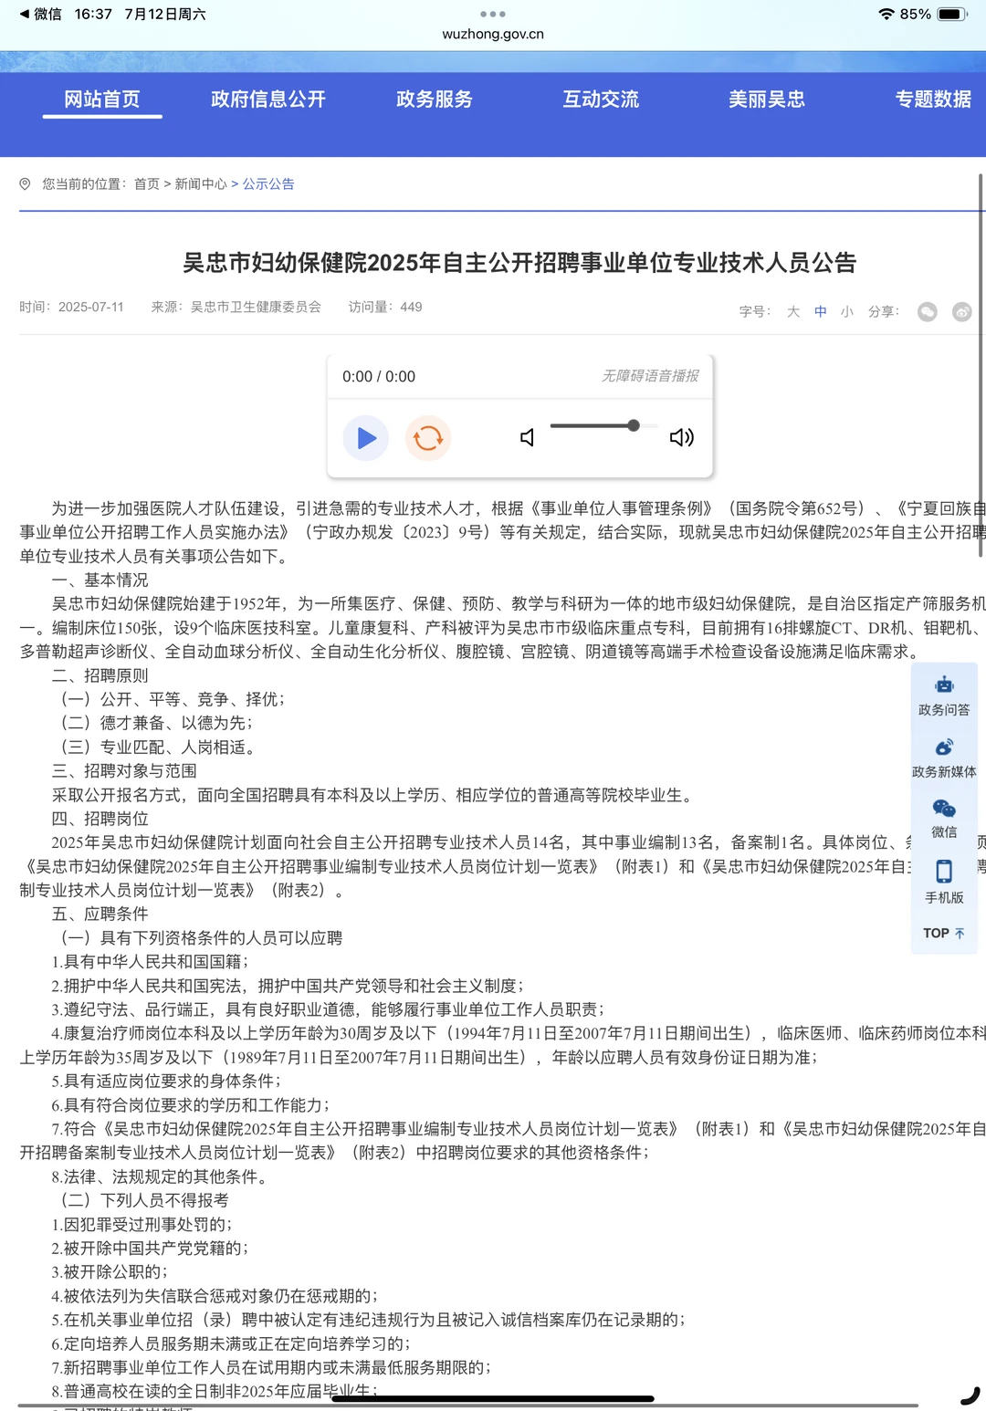Viewport: 986px width, 1411px height.
Task: Play the 无障碍语音播报 audio
Action: tap(365, 438)
